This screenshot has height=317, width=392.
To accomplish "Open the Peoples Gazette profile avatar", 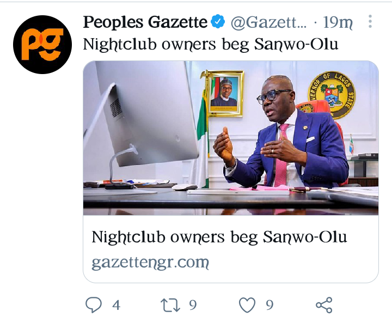I will [x=42, y=45].
